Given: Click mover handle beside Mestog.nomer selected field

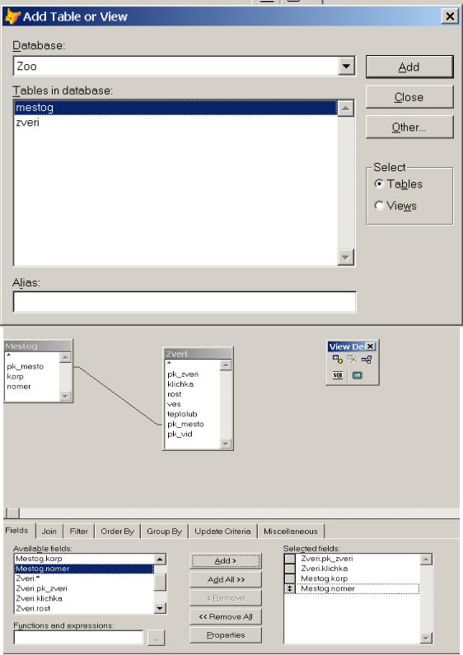Looking at the screenshot, I should (289, 588).
